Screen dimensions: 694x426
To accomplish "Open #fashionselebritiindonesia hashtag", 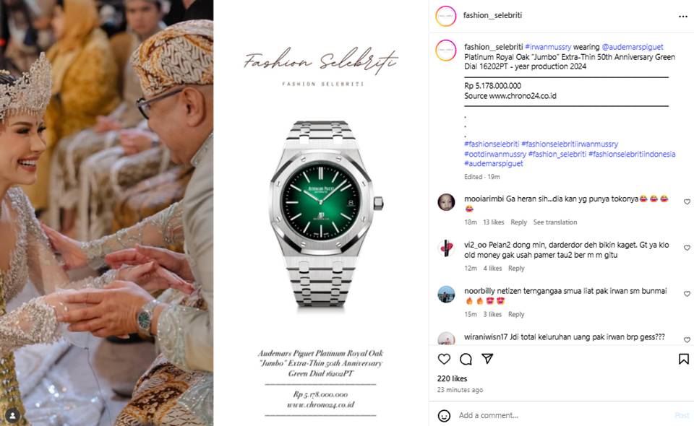I will [632, 154].
